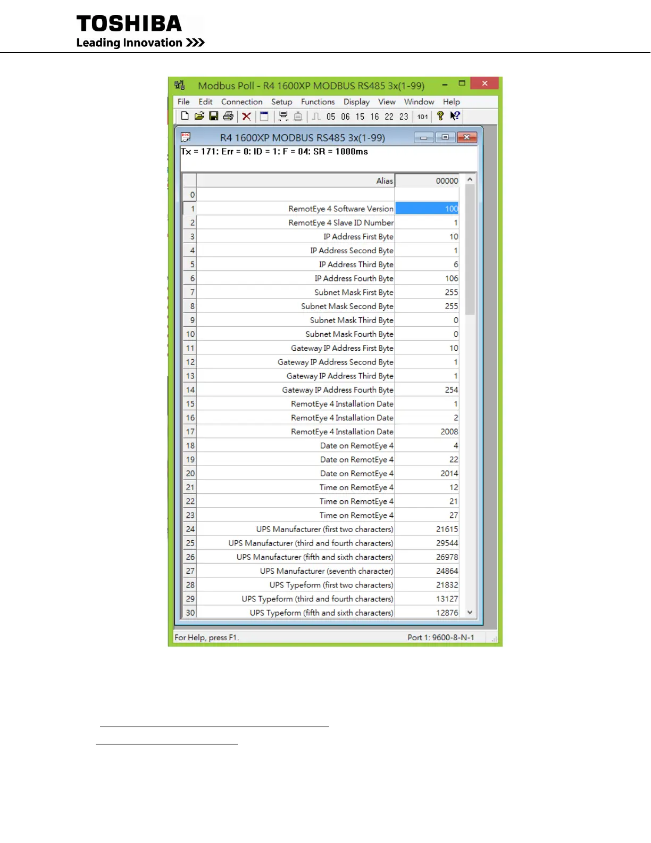Click the Tx = 171 status line
Image resolution: width=651 pixels, height=843 pixels.
[x=274, y=152]
